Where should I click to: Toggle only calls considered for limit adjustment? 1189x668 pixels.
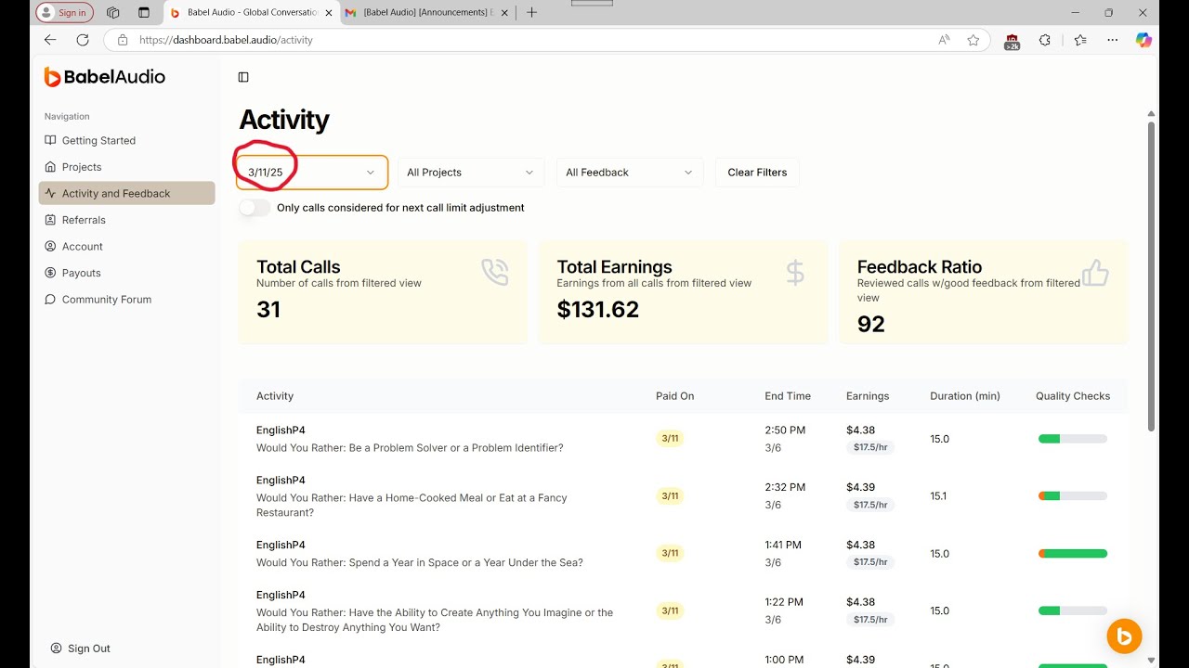pos(255,208)
